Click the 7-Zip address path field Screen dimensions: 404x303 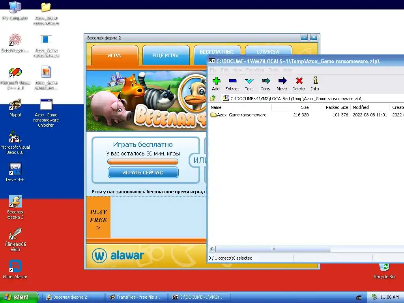click(x=313, y=98)
